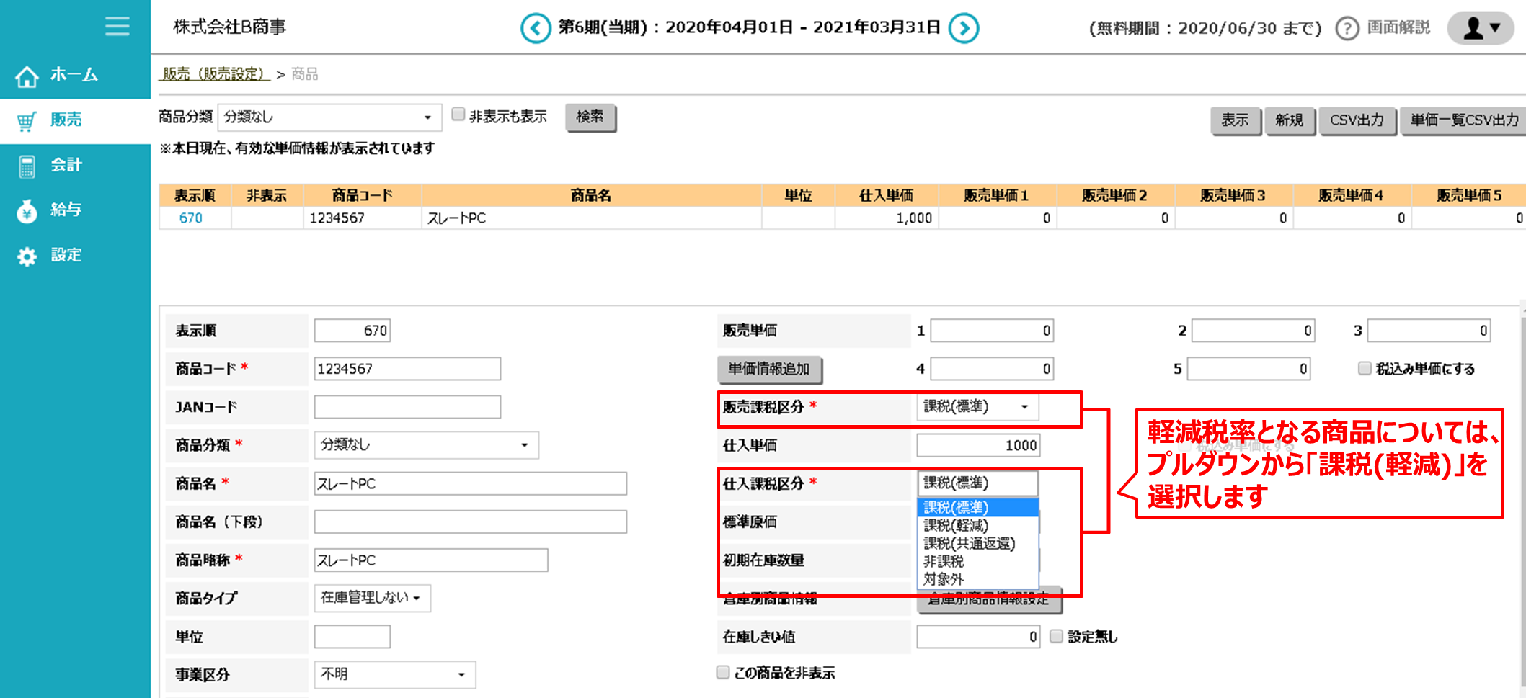This screenshot has height=698, width=1526.
Task: Click the shopping cart 販売 icon
Action: point(27,121)
